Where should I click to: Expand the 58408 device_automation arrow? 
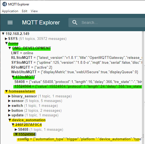(x=16, y=130)
